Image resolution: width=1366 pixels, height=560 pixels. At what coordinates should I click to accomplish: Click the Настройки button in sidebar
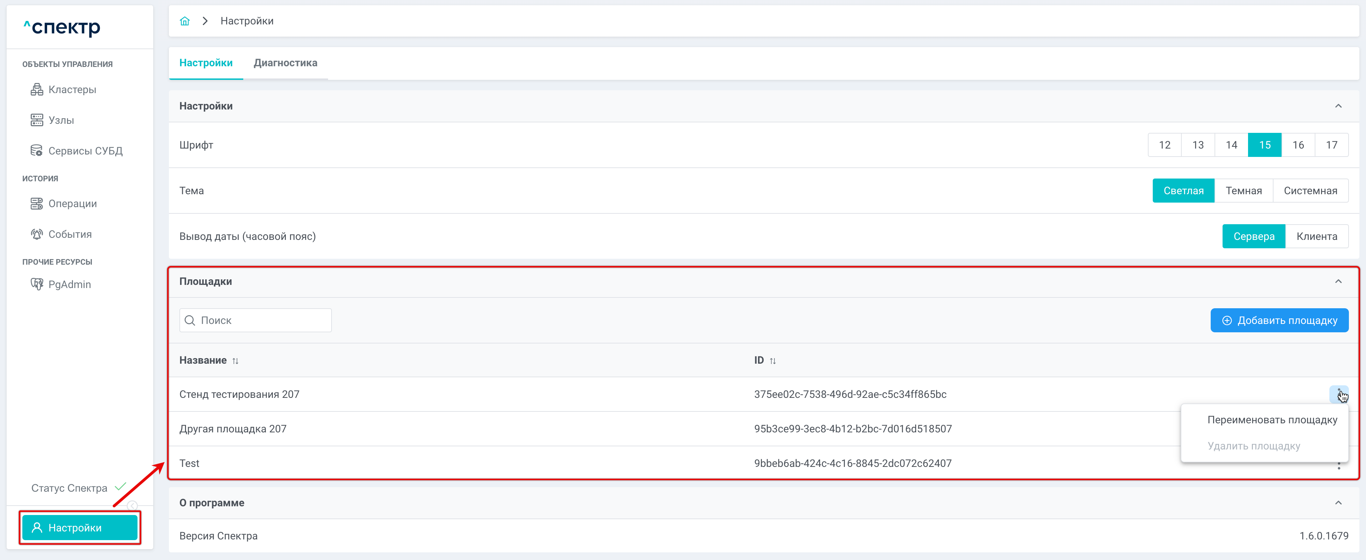tap(80, 528)
